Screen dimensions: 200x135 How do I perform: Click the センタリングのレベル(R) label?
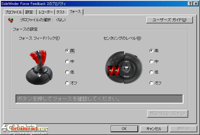click(x=122, y=38)
